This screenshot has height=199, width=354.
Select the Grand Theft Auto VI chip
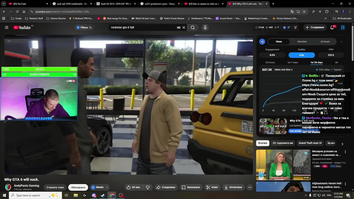[310, 143]
